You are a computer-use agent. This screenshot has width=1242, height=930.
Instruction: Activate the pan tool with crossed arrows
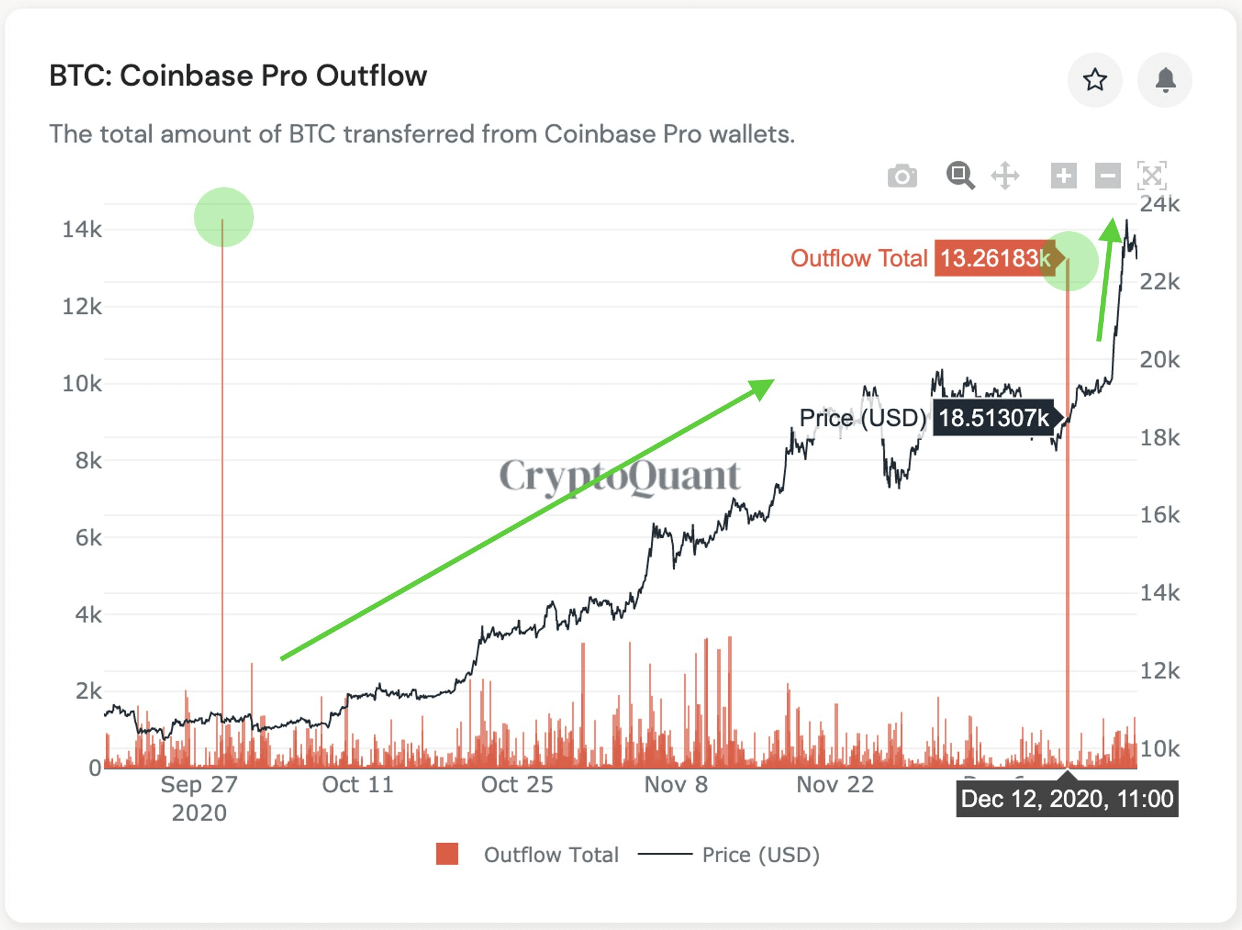click(1004, 176)
